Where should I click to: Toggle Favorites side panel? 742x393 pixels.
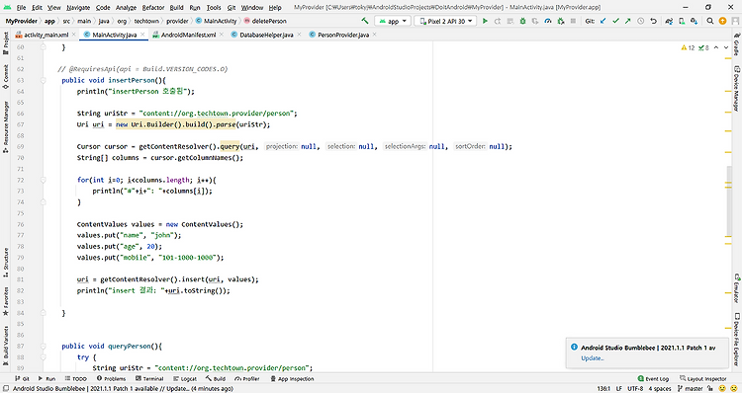point(5,301)
